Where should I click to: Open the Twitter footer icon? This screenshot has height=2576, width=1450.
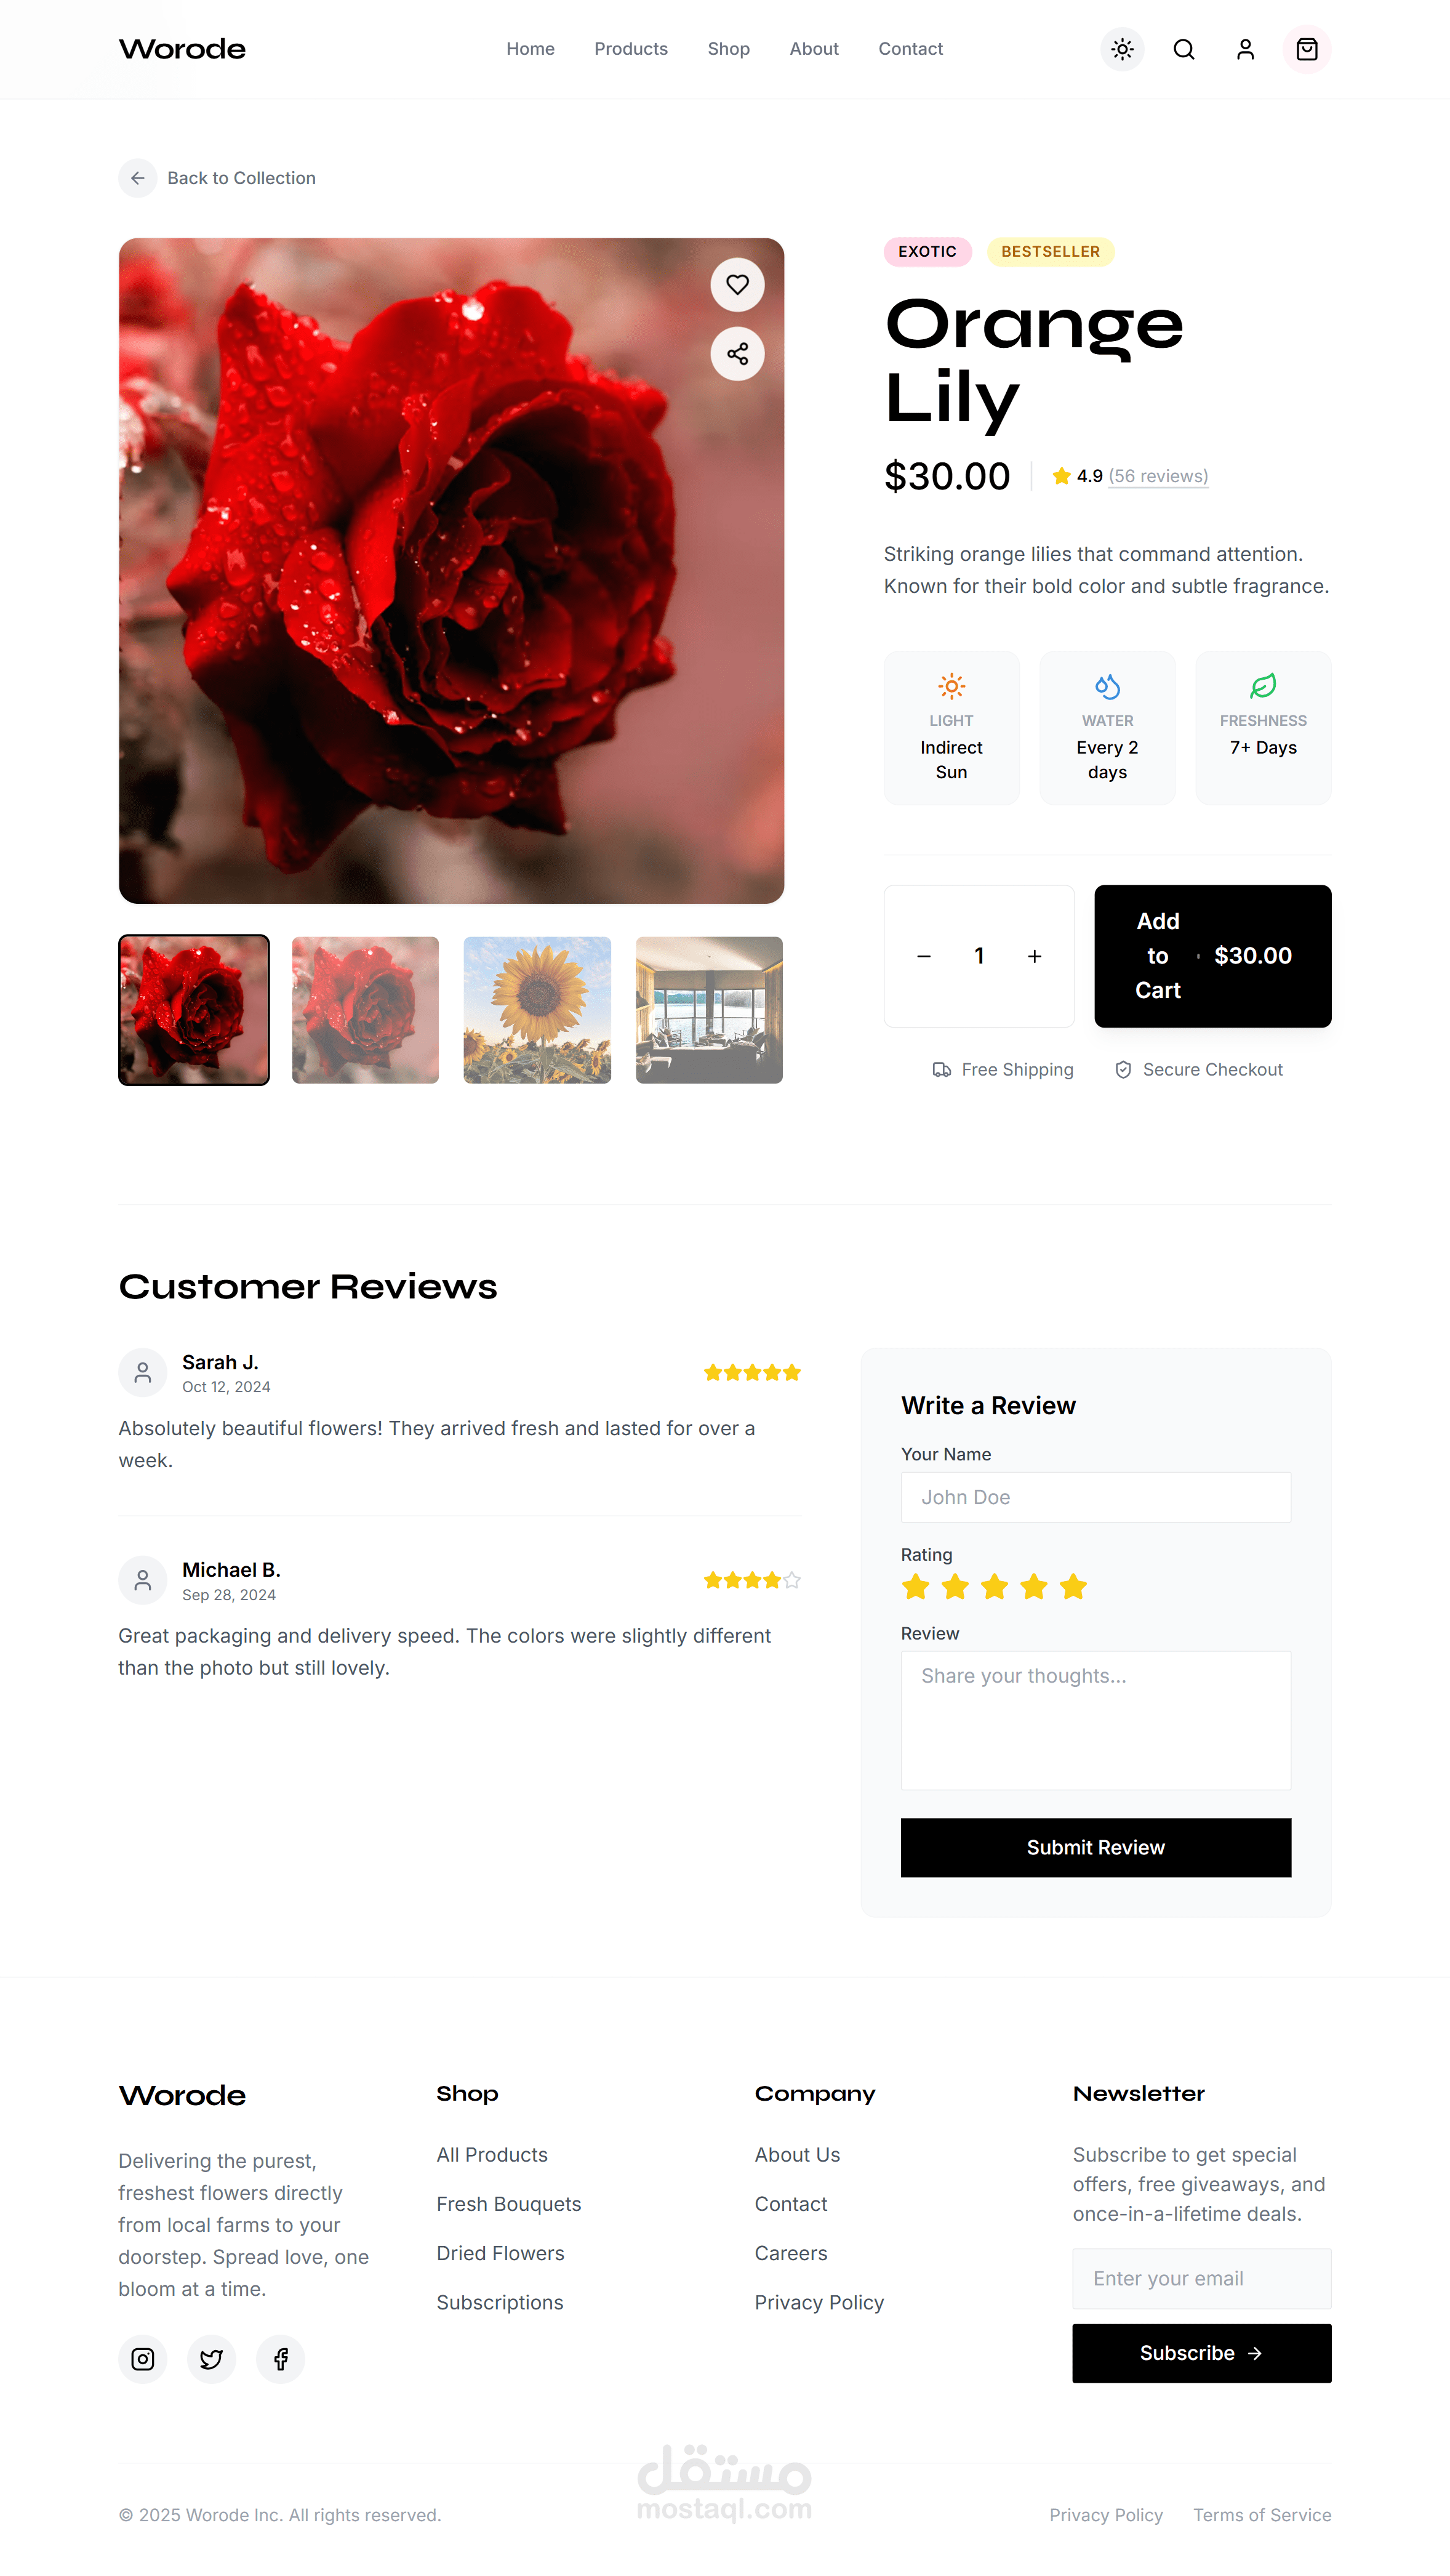click(212, 2359)
